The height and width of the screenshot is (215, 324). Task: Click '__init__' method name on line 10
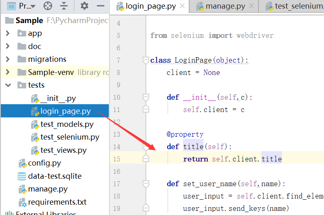[200, 97]
